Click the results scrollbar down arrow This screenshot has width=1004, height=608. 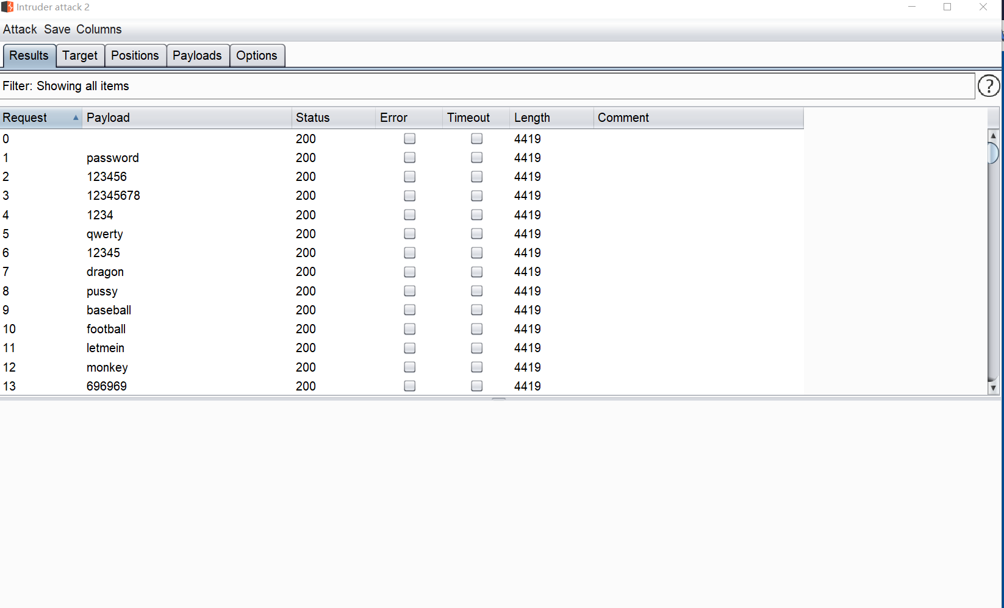(993, 388)
